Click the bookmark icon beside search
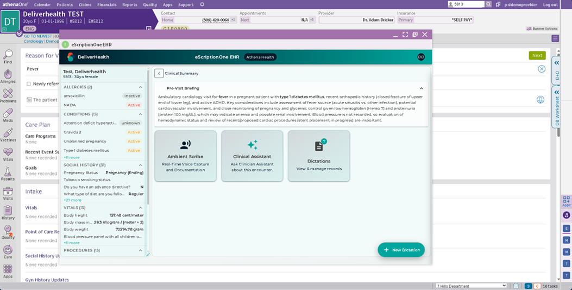 click(x=498, y=4)
